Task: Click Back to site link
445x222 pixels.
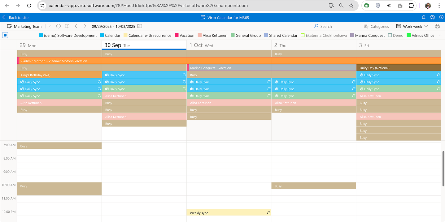Action: 16,18
